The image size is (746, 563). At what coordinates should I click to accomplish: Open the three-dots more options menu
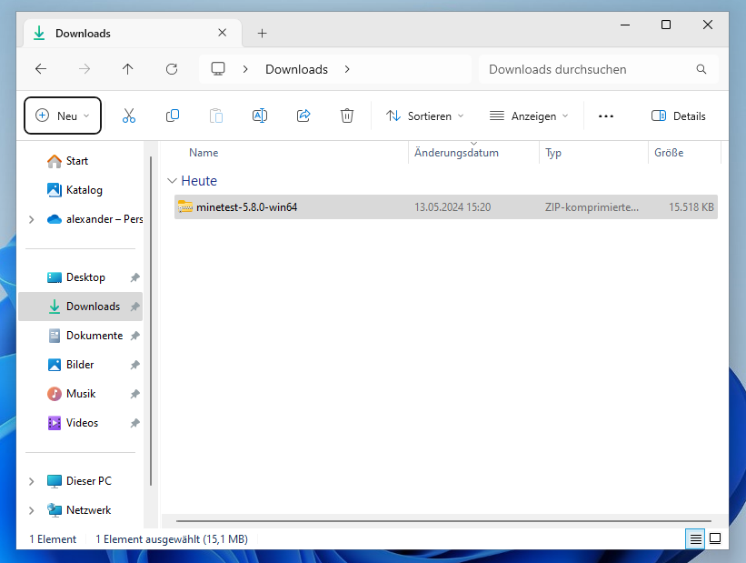pos(606,116)
